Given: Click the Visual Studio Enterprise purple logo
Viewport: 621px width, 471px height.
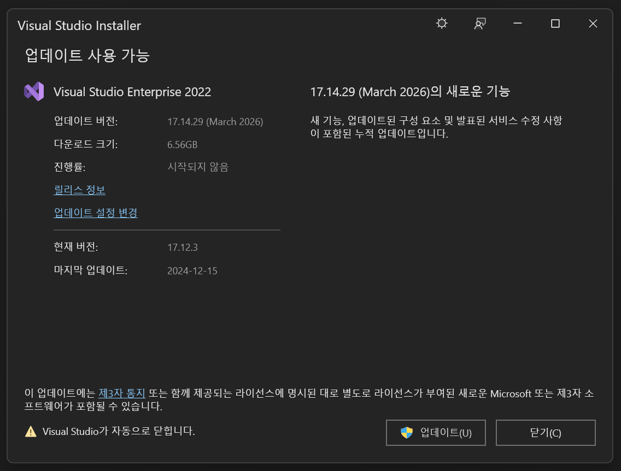Looking at the screenshot, I should (x=34, y=91).
